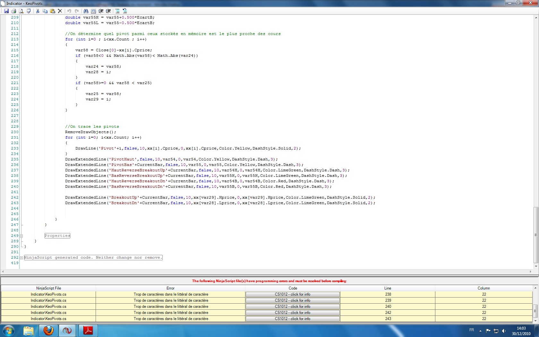The image size is (539, 337).
Task: Click CS1012 info button for line 238
Action: pyautogui.click(x=292, y=294)
